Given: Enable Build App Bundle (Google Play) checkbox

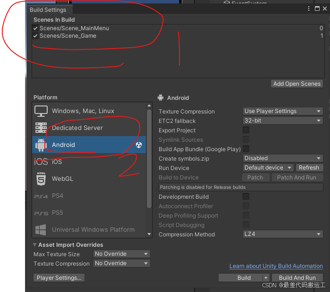Looking at the screenshot, I should coord(246,149).
